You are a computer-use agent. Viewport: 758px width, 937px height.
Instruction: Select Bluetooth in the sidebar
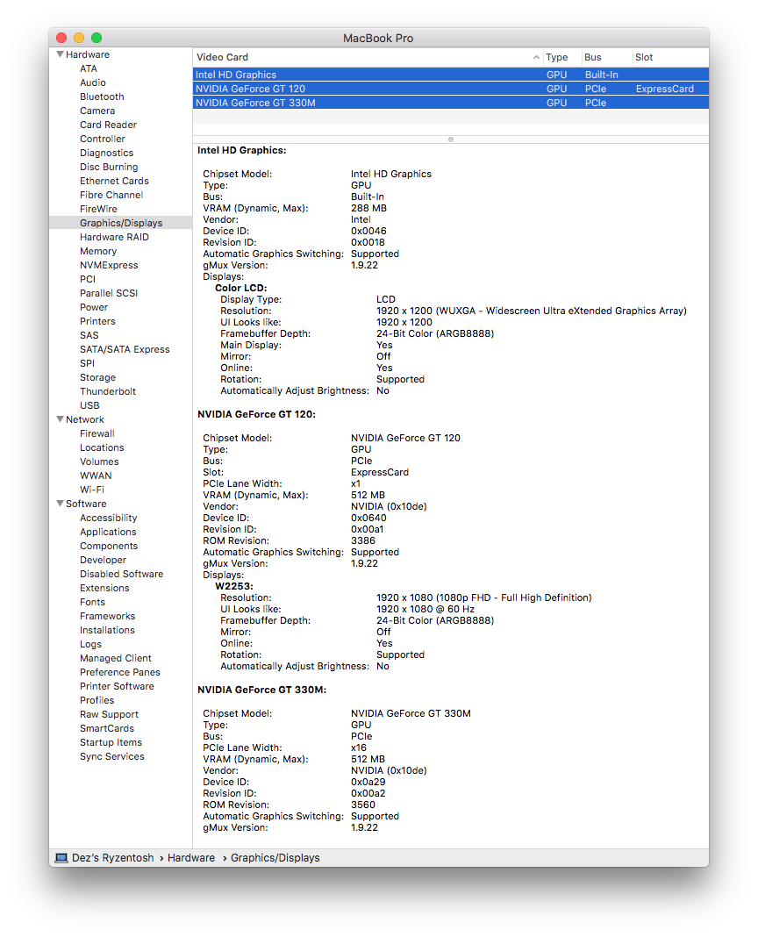pos(103,97)
